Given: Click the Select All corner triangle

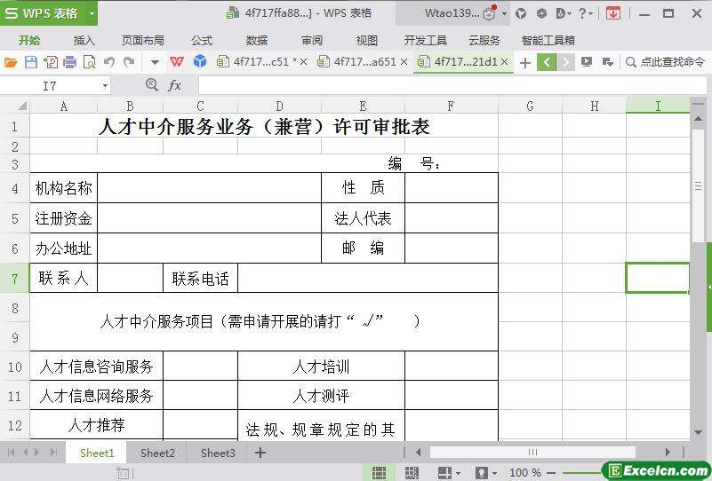Looking at the screenshot, I should point(21,106).
